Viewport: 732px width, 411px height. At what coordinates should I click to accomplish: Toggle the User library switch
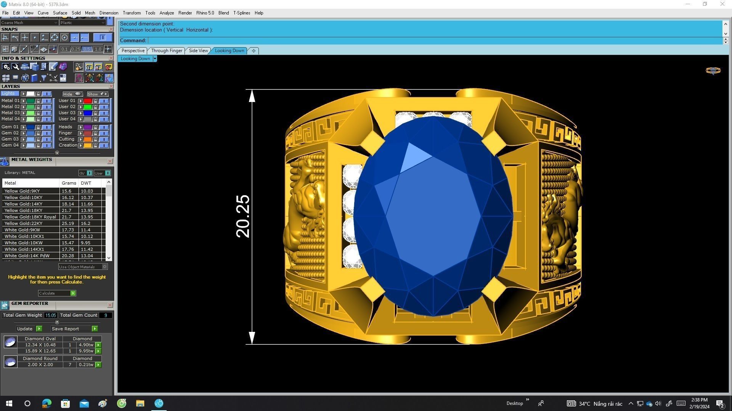point(102,173)
